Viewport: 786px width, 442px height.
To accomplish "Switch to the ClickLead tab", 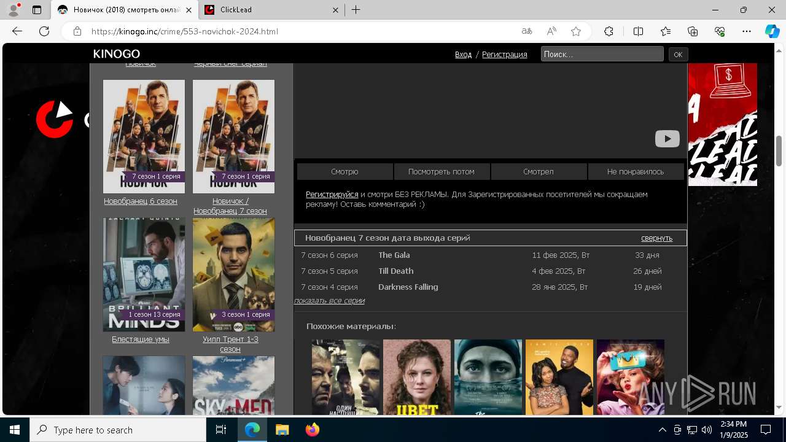I will pyautogui.click(x=271, y=10).
